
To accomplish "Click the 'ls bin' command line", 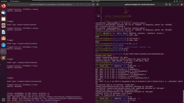I will click(115, 100).
